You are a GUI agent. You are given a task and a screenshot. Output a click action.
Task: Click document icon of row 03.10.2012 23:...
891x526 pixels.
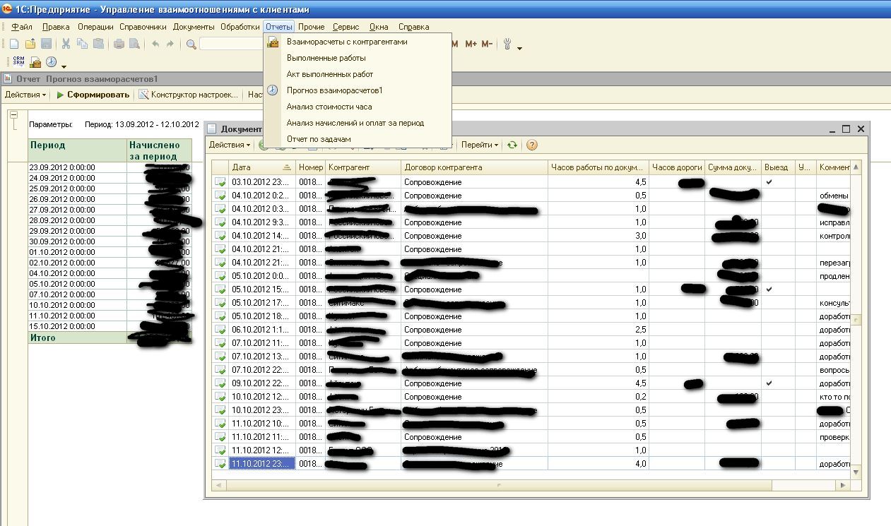click(x=220, y=182)
